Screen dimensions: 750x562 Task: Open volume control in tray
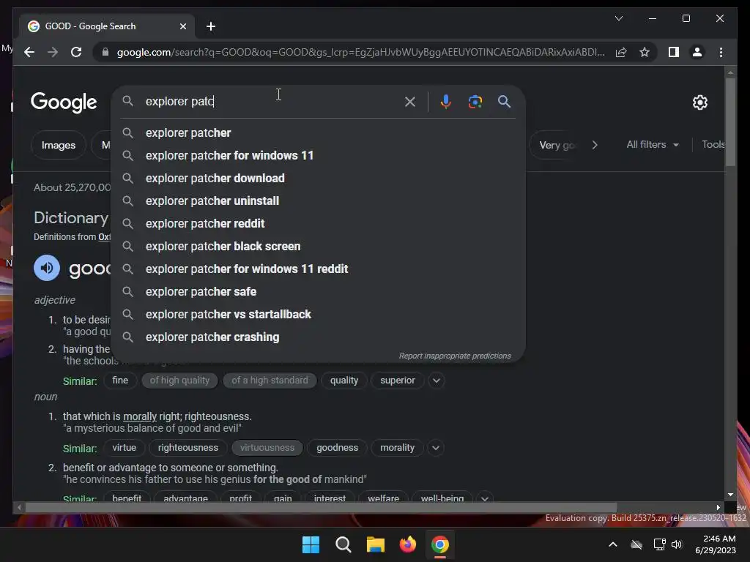click(x=677, y=544)
